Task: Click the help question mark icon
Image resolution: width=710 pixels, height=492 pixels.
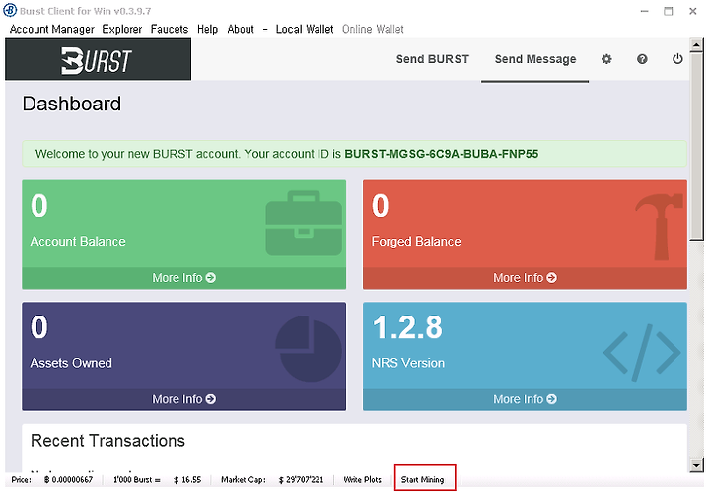Action: [x=642, y=59]
